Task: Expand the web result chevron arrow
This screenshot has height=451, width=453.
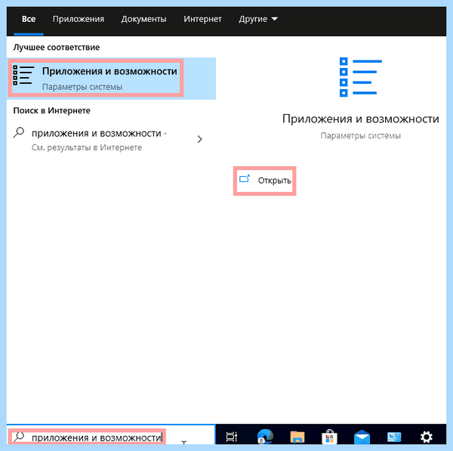Action: tap(199, 139)
